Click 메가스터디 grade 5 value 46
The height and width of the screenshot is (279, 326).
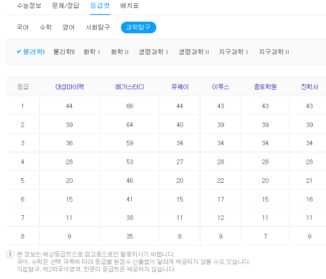(130, 180)
